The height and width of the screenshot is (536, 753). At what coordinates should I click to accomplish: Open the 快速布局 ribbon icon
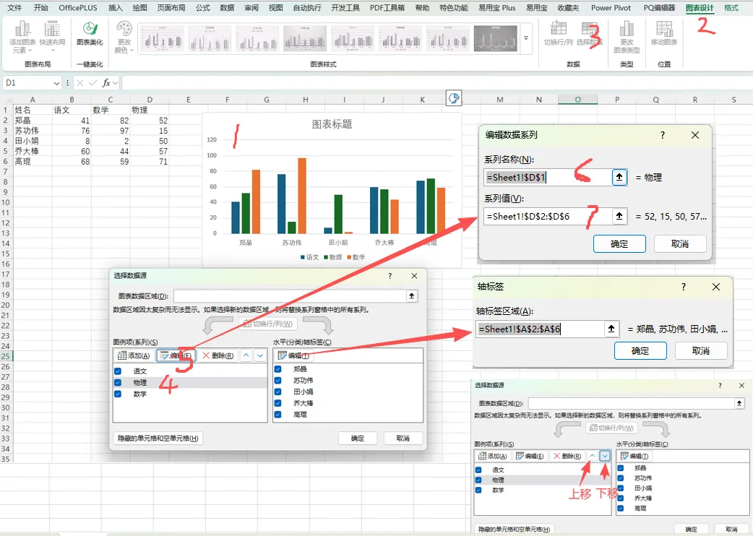(x=52, y=36)
